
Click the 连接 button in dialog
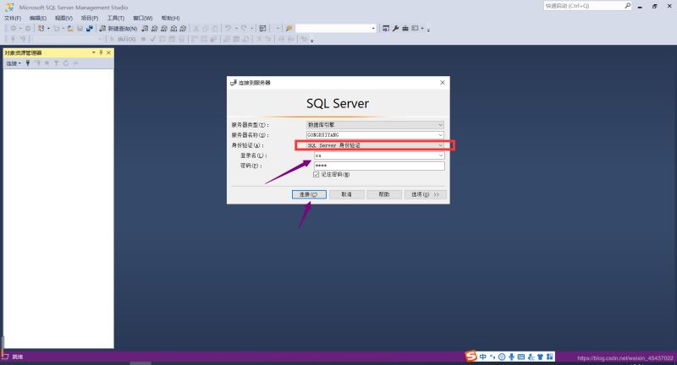click(309, 195)
